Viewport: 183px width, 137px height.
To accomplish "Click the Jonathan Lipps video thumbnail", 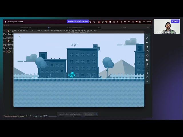I will pos(167,27).
